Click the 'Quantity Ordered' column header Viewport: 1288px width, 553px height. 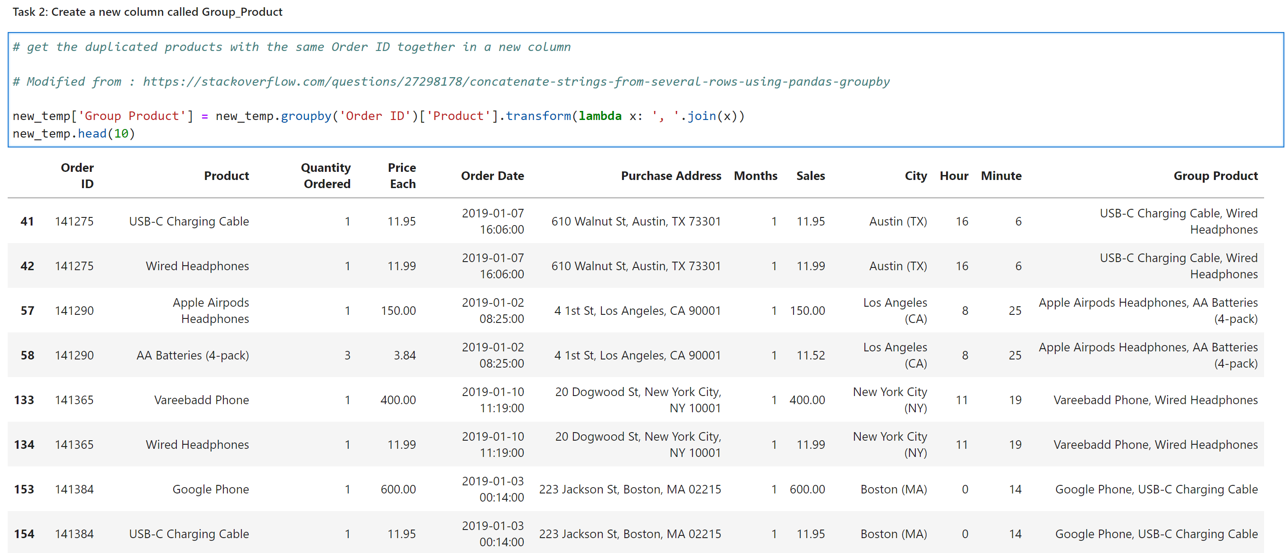[326, 175]
